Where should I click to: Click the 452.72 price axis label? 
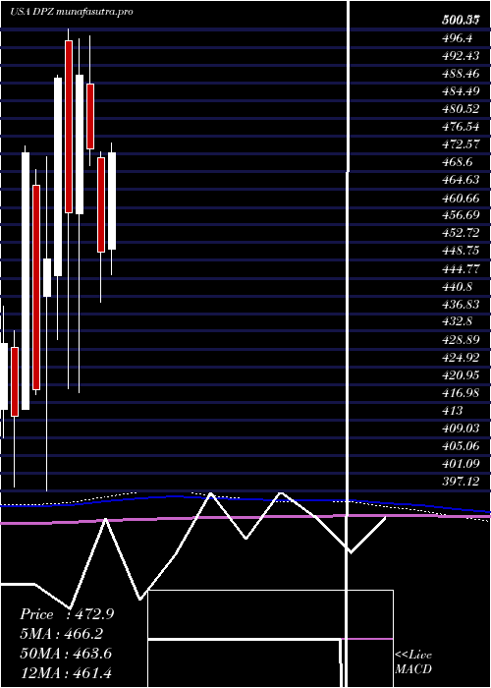coord(461,233)
